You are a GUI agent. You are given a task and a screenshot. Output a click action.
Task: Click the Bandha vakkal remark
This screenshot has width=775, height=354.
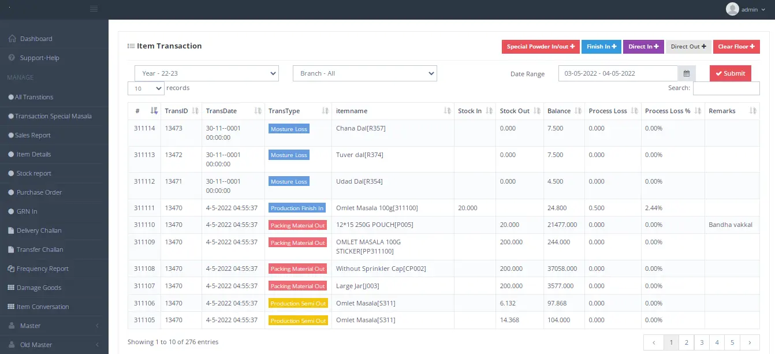[731, 225]
